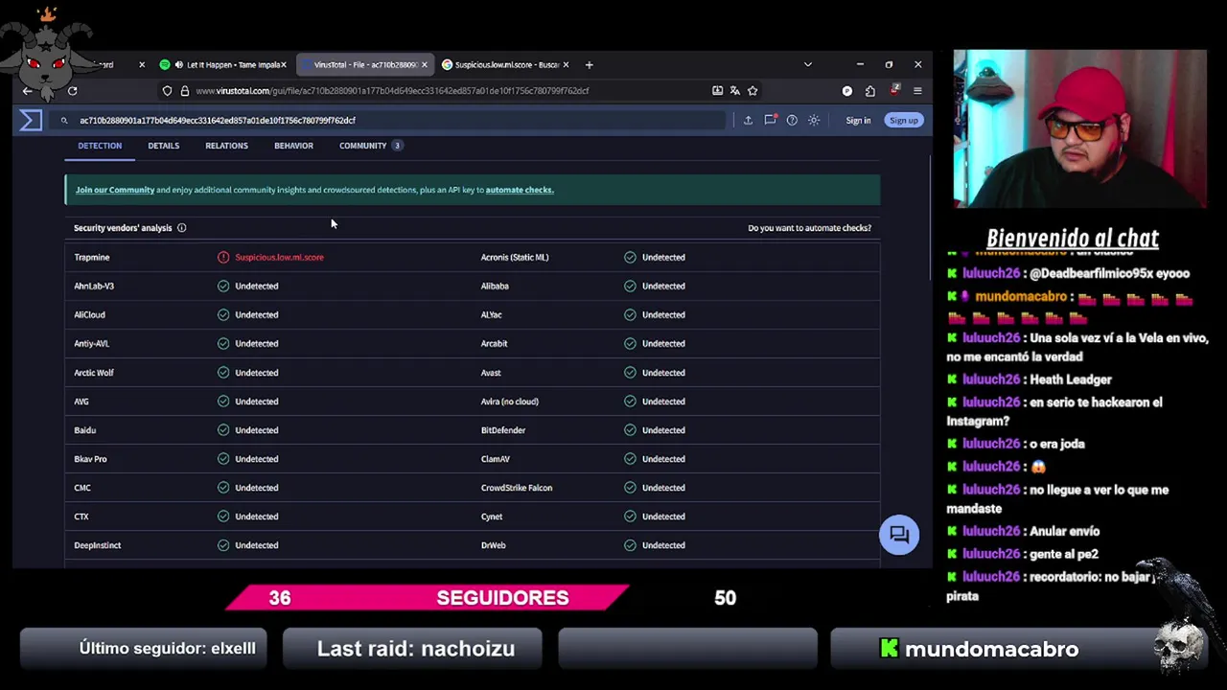
Task: Open a new browser tab with plus
Action: 589,65
